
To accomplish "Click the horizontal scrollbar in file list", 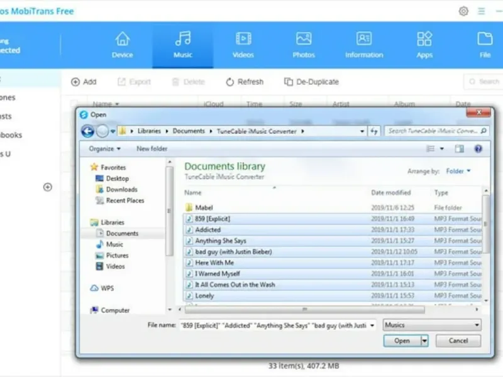I will click(305, 310).
